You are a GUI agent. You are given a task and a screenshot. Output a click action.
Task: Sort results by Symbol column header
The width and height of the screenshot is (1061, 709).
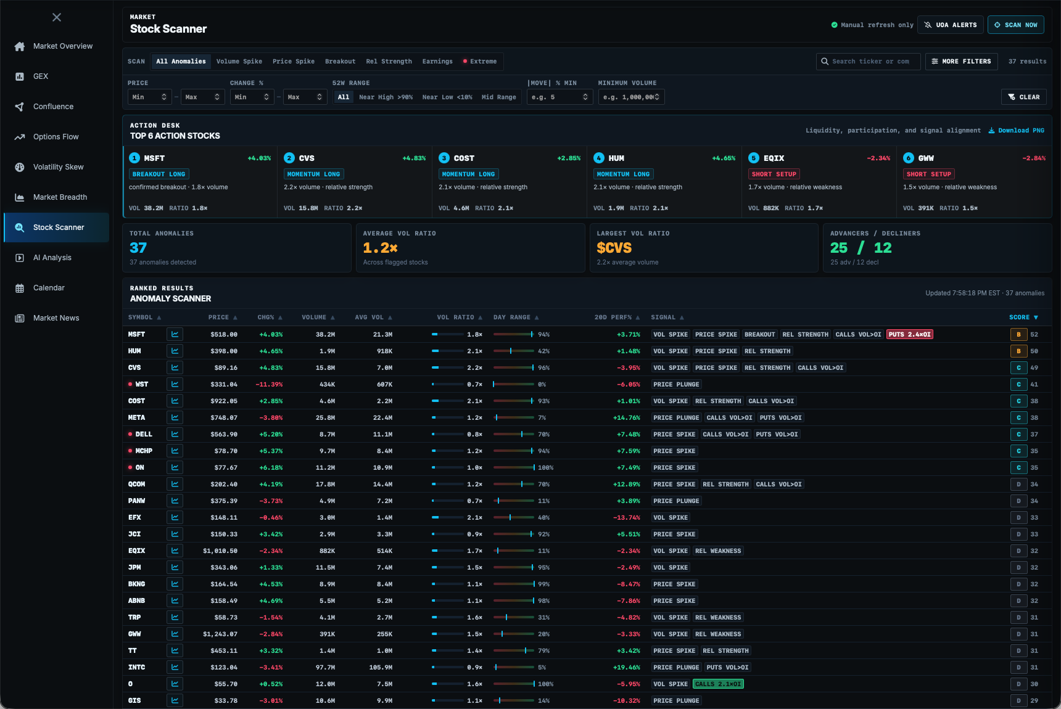144,318
